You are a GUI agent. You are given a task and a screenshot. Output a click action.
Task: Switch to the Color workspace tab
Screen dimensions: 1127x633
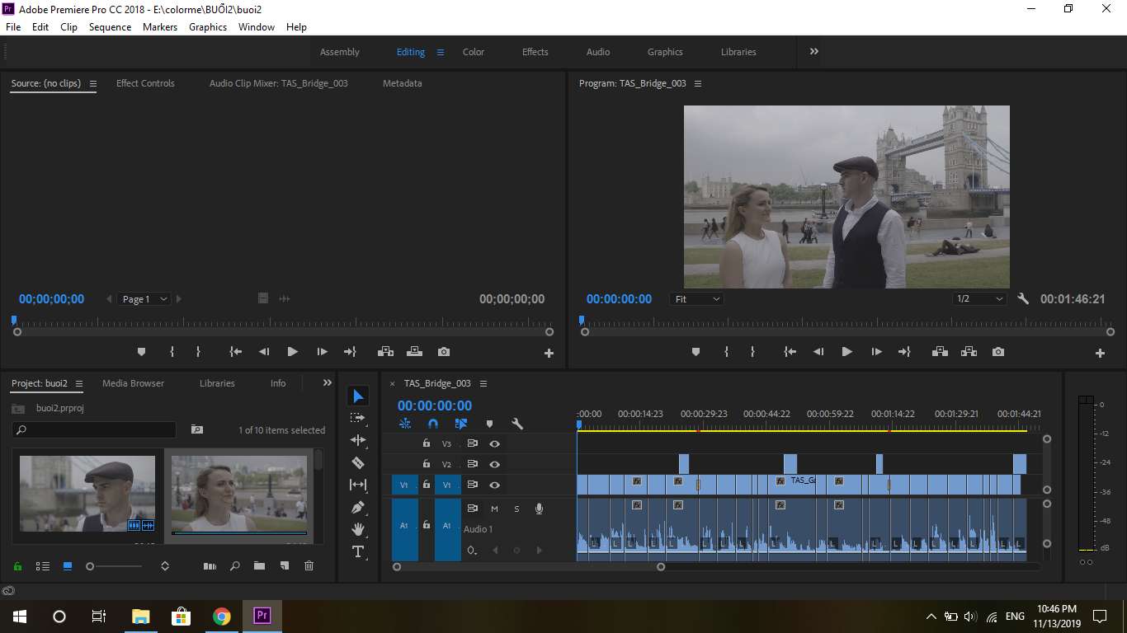pyautogui.click(x=474, y=52)
